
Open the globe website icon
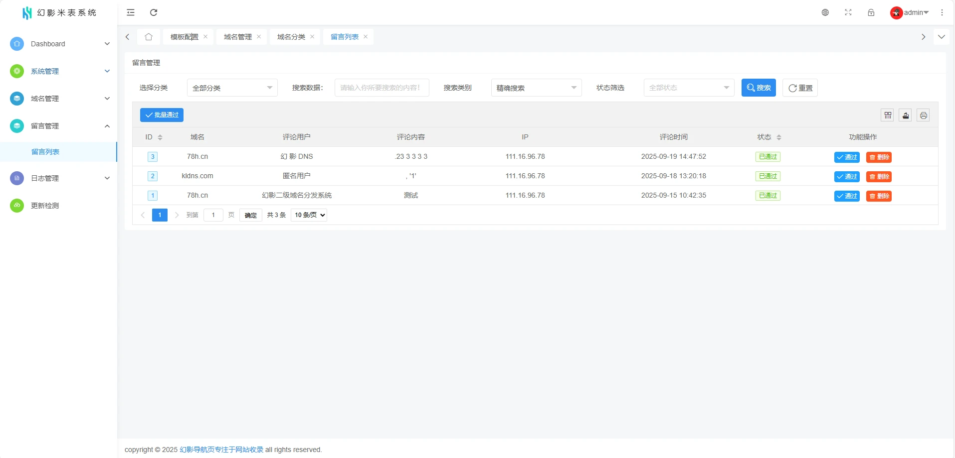(x=825, y=12)
